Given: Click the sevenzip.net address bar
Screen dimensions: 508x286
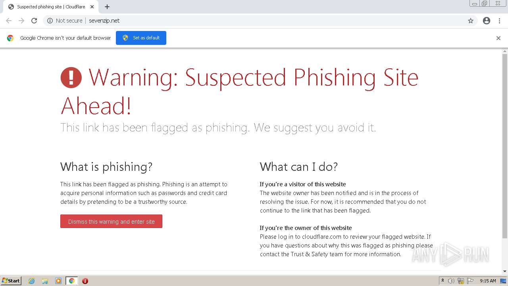Looking at the screenshot, I should (238, 21).
